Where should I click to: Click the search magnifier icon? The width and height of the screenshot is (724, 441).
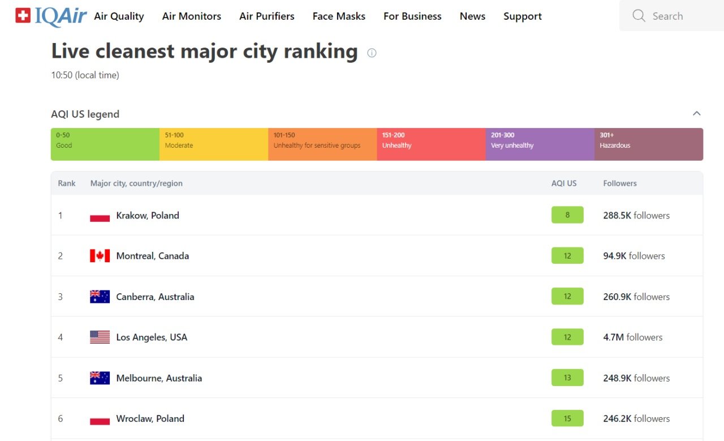pyautogui.click(x=639, y=16)
